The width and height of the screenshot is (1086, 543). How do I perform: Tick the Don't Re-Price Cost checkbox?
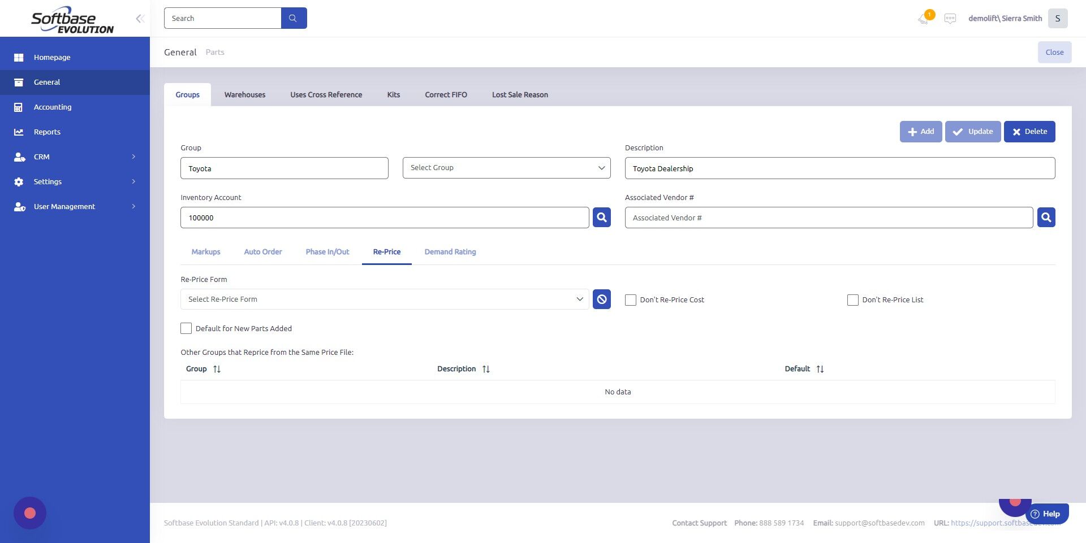pos(631,300)
